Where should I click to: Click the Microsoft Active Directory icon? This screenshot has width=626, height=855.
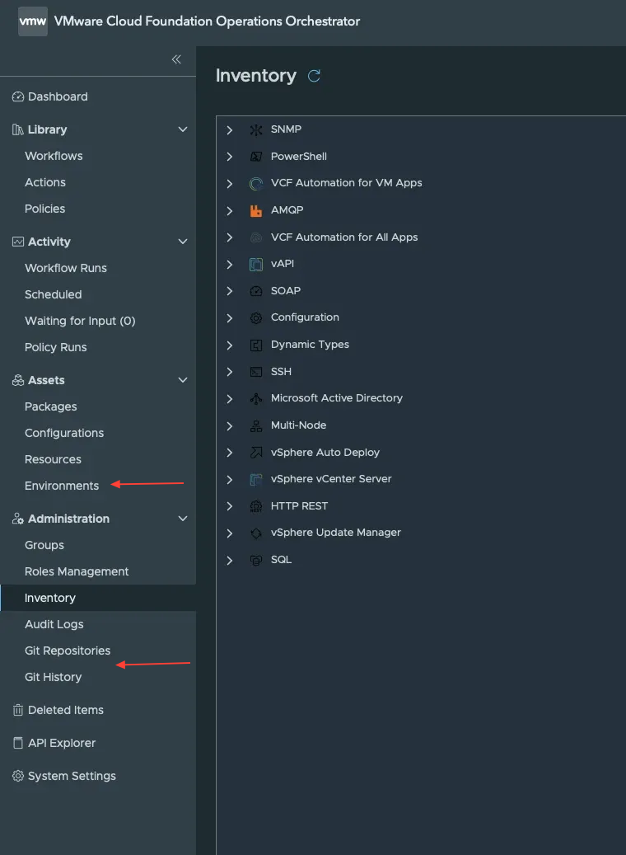coord(255,399)
